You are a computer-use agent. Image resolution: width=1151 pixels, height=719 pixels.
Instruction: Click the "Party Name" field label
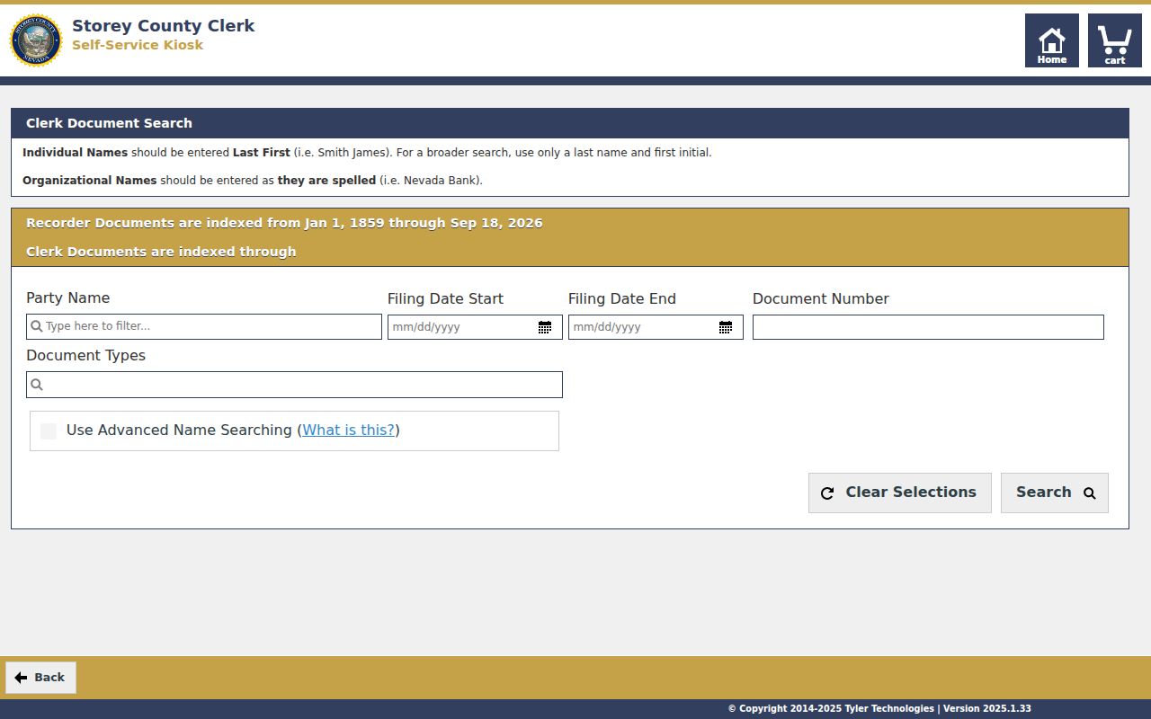(67, 298)
